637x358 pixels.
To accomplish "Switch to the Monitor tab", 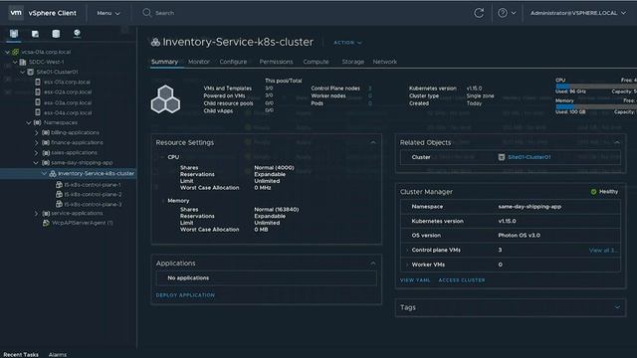I will click(x=199, y=62).
